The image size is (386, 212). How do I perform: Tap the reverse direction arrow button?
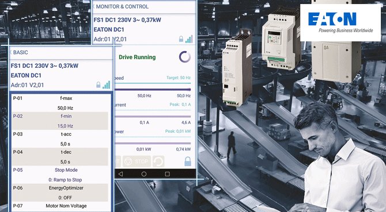pos(158,161)
